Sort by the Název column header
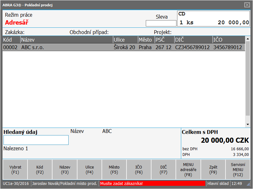This screenshot has width=253, height=189. (x=66, y=40)
